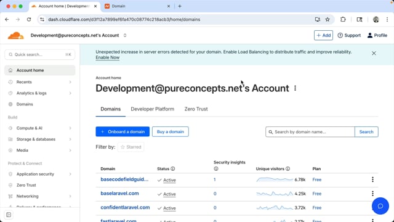Click the Networking sidebar icon
The image size is (394, 222).
10,196
